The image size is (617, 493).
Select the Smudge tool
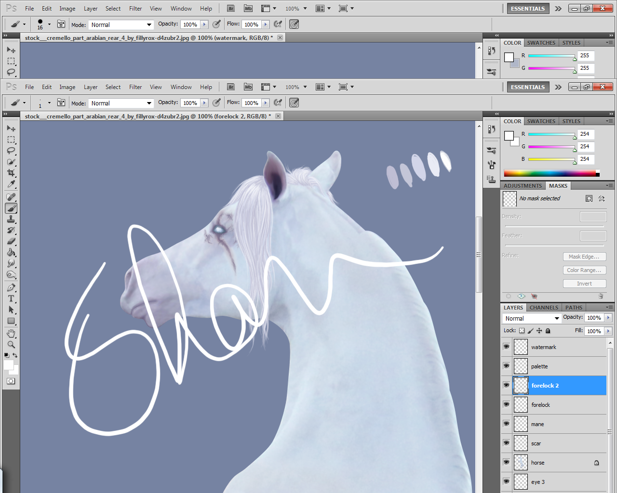pyautogui.click(x=11, y=263)
